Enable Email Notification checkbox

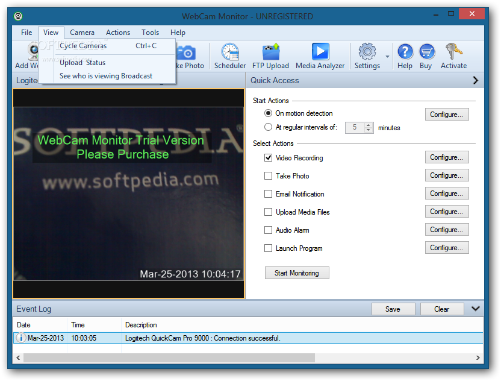coord(269,194)
